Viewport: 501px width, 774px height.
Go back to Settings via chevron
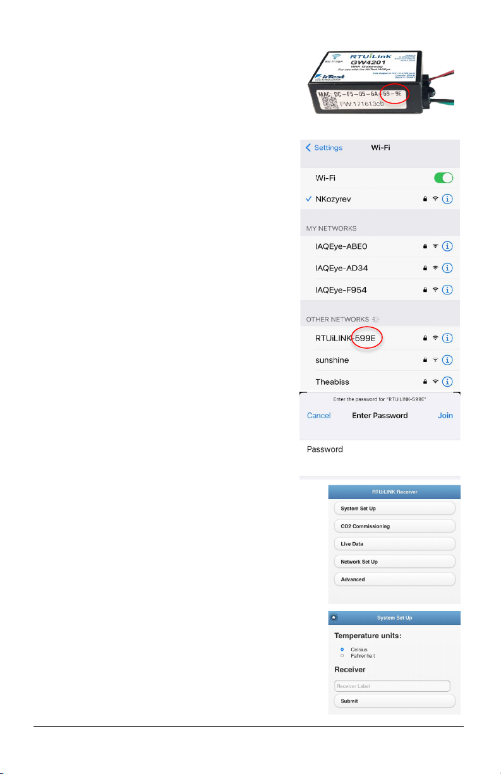coord(308,148)
